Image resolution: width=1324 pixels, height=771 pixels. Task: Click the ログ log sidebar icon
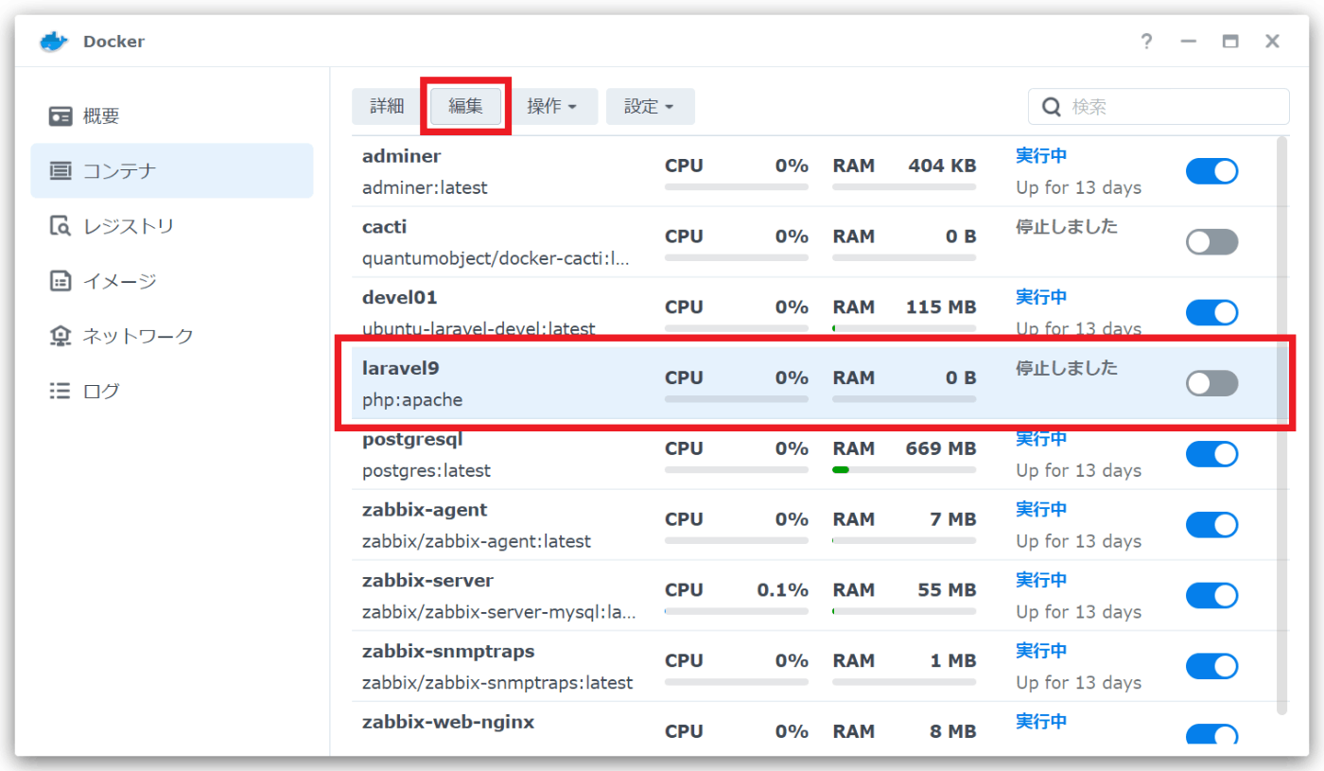pyautogui.click(x=61, y=391)
